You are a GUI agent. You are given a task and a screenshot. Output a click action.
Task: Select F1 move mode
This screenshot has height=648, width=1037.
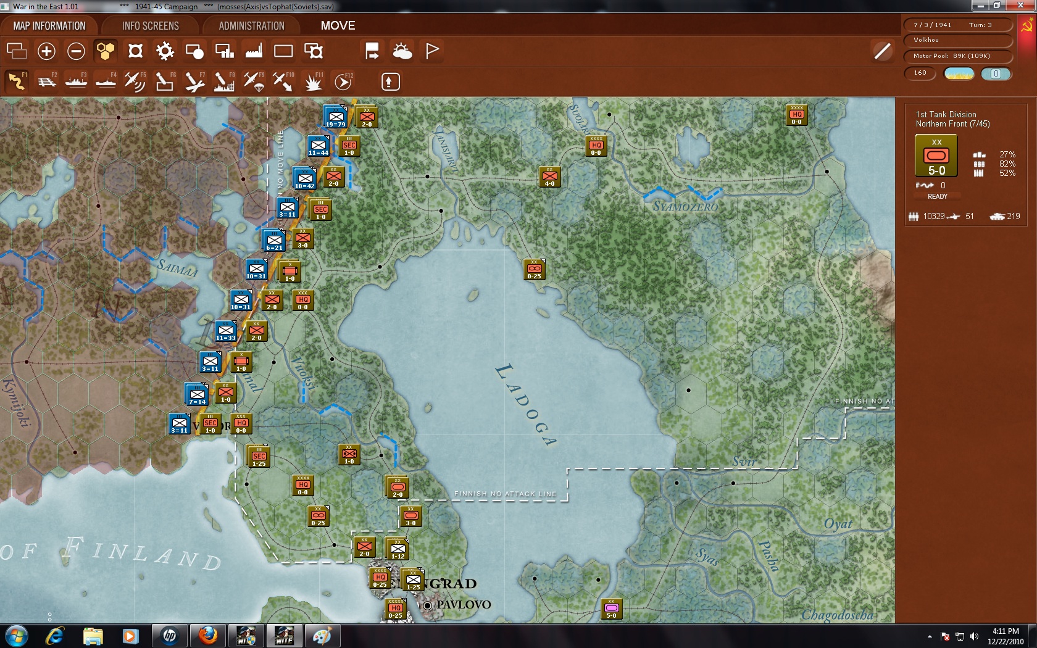click(17, 81)
